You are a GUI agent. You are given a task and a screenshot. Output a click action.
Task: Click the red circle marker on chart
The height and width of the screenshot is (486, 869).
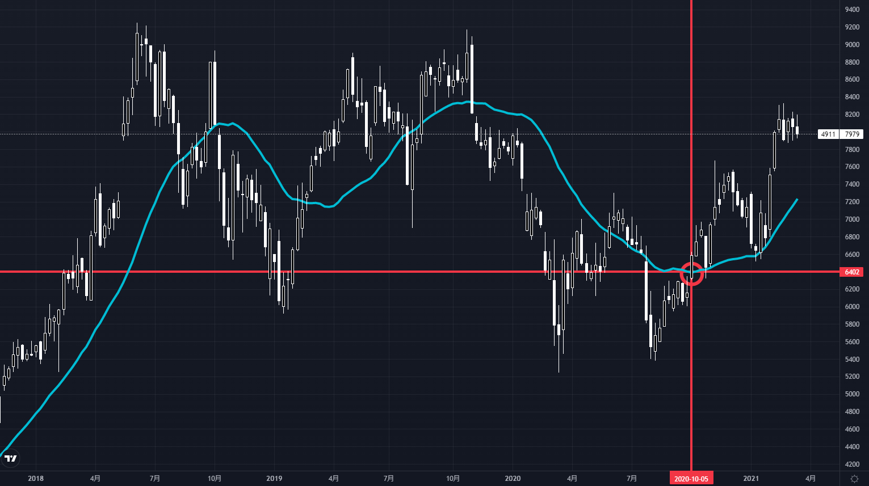[692, 274]
